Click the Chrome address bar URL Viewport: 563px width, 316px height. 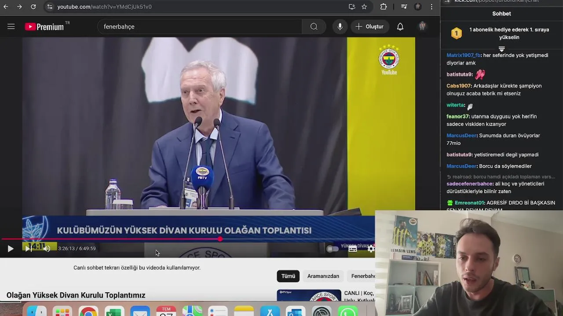(104, 7)
